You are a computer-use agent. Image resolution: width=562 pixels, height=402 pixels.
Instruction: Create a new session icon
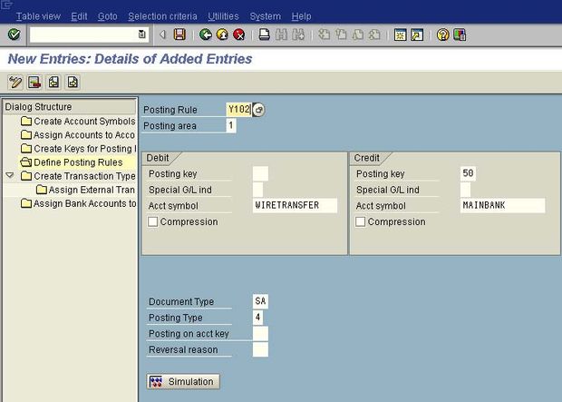400,34
